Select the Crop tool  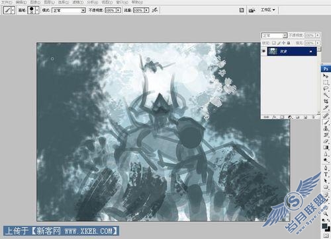(x=326, y=101)
